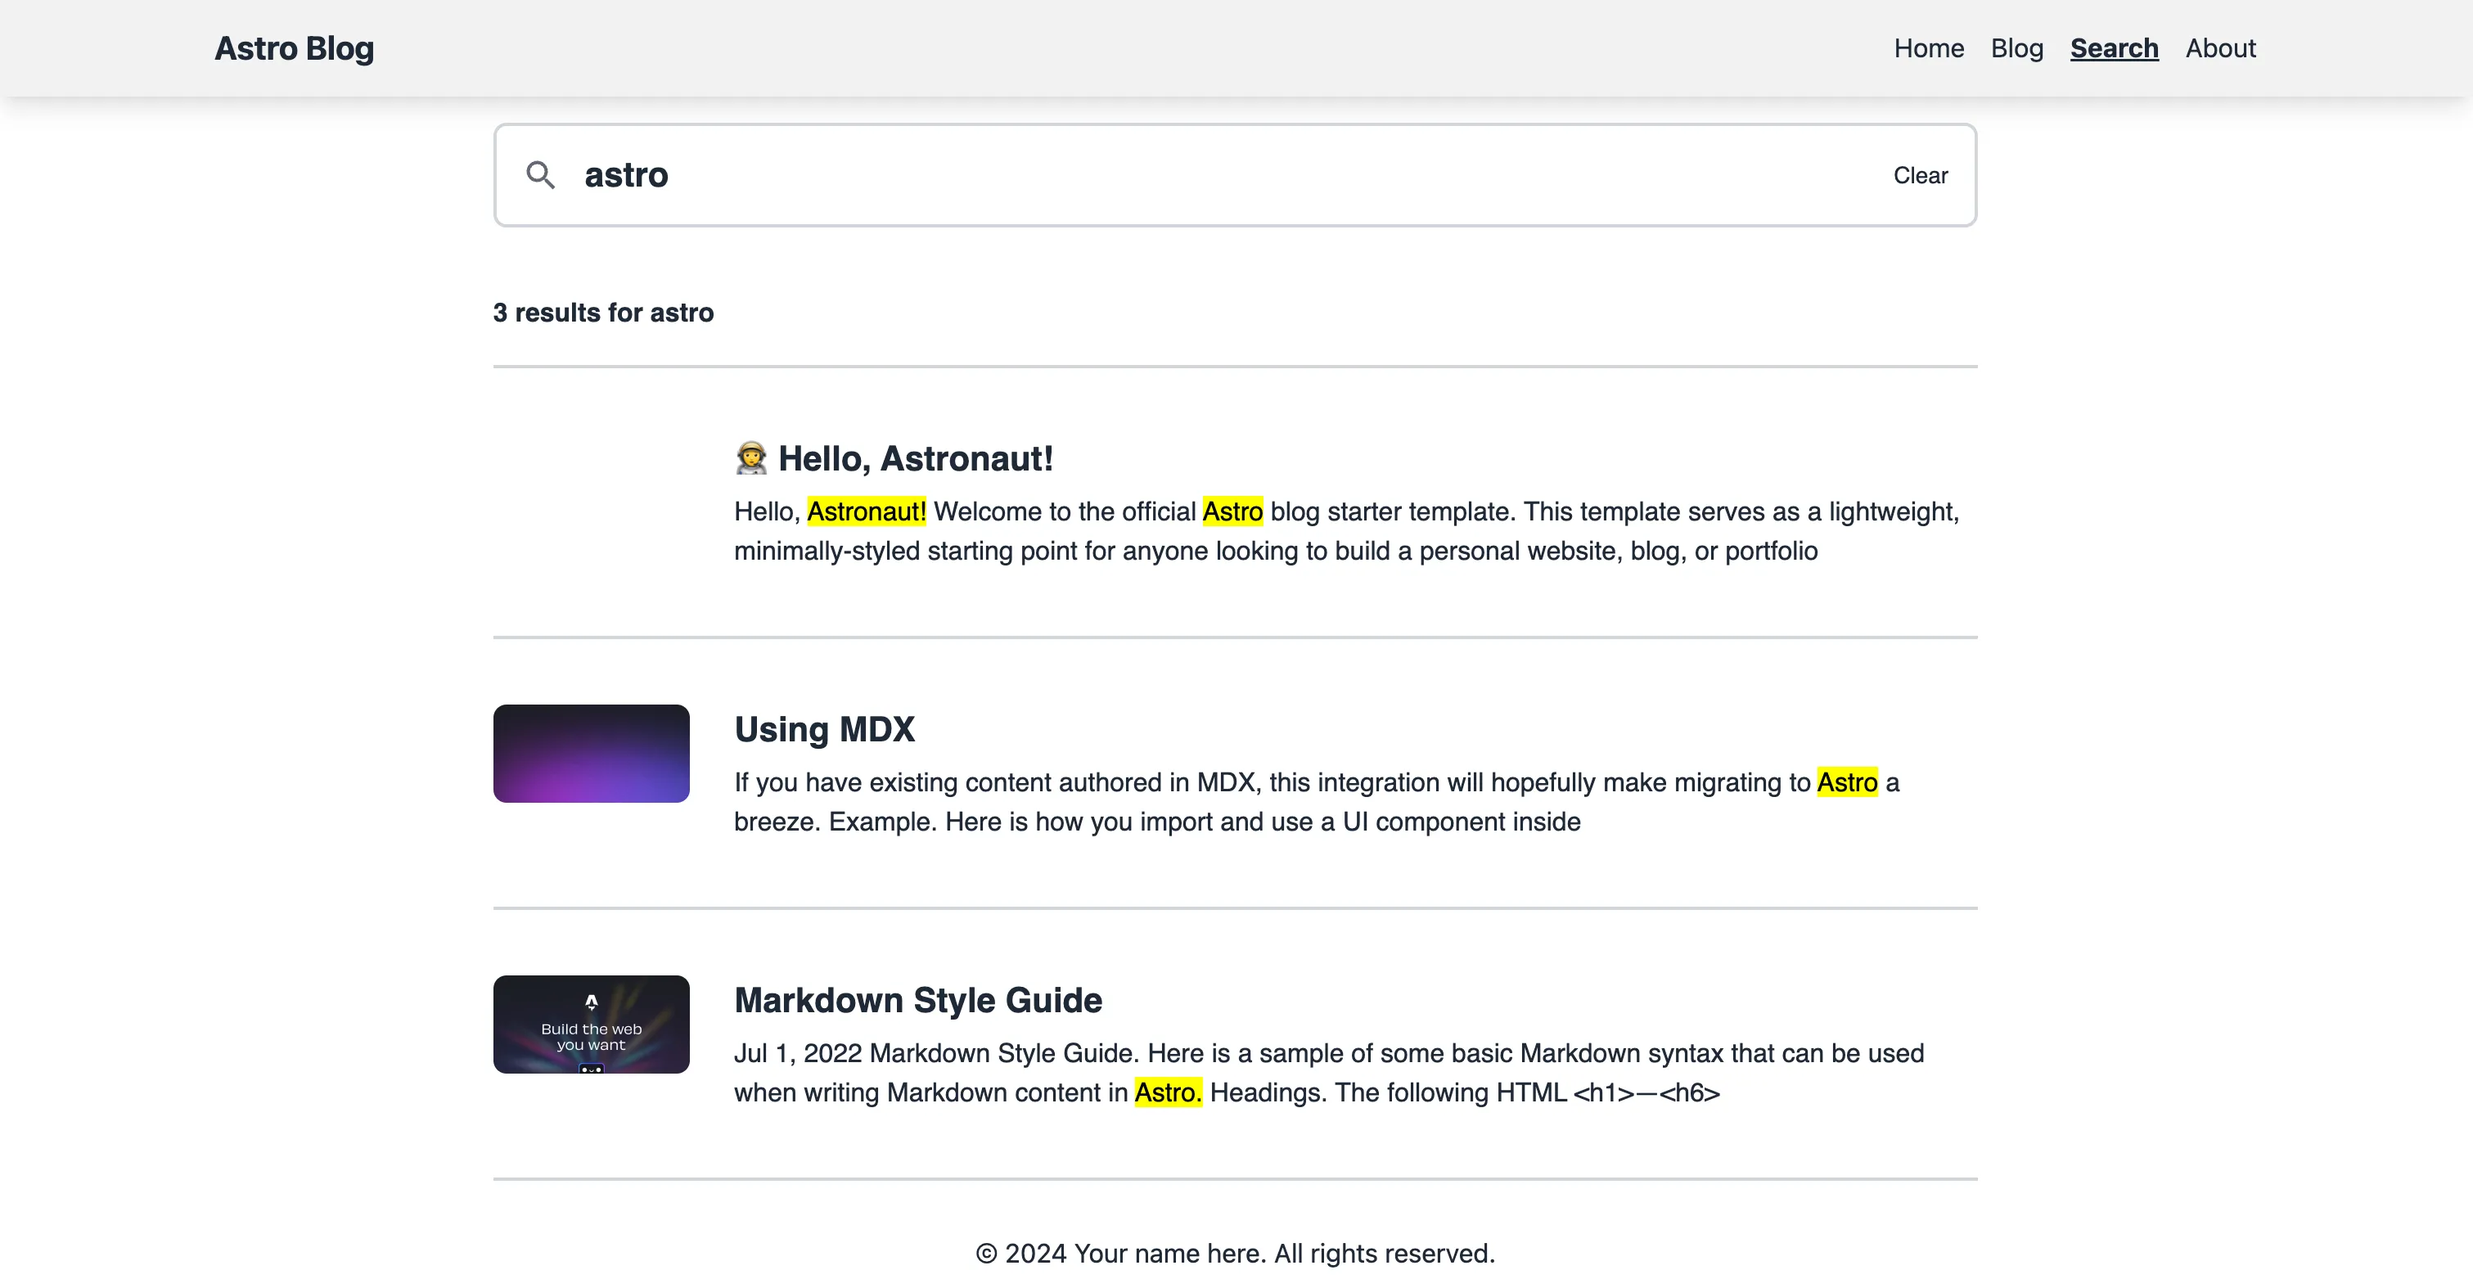The image size is (2473, 1288).
Task: Click the '3 results for astro' heading
Action: click(603, 313)
